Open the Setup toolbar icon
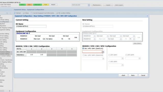 pyautogui.click(x=25, y=13)
